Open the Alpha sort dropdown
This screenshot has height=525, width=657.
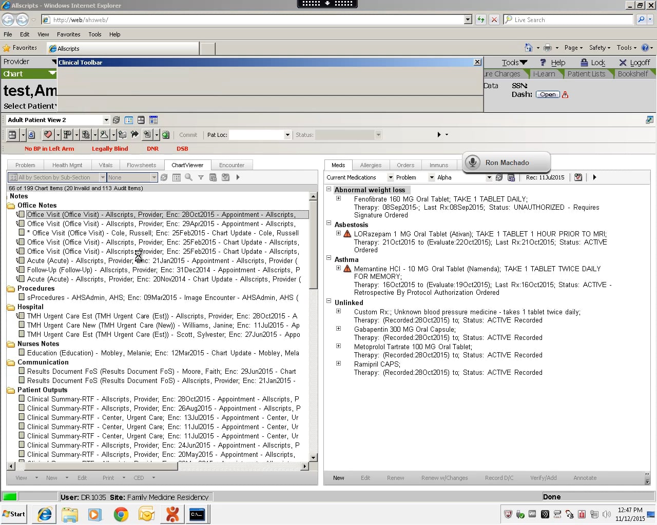489,177
